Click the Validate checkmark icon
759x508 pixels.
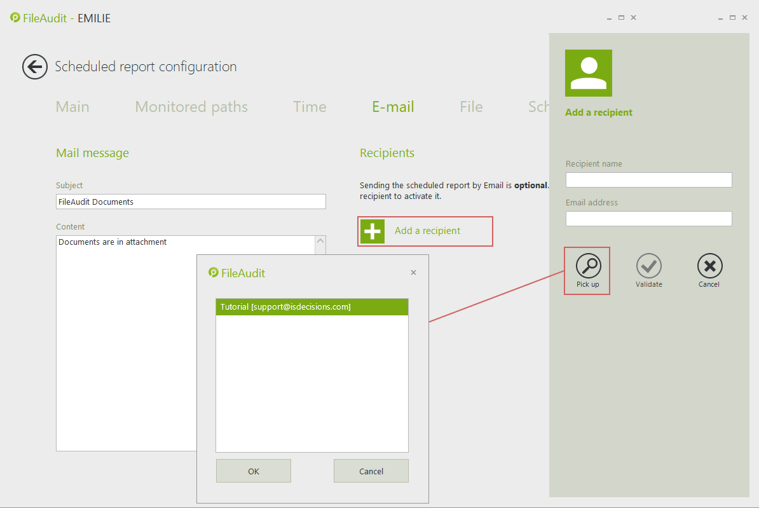click(648, 266)
